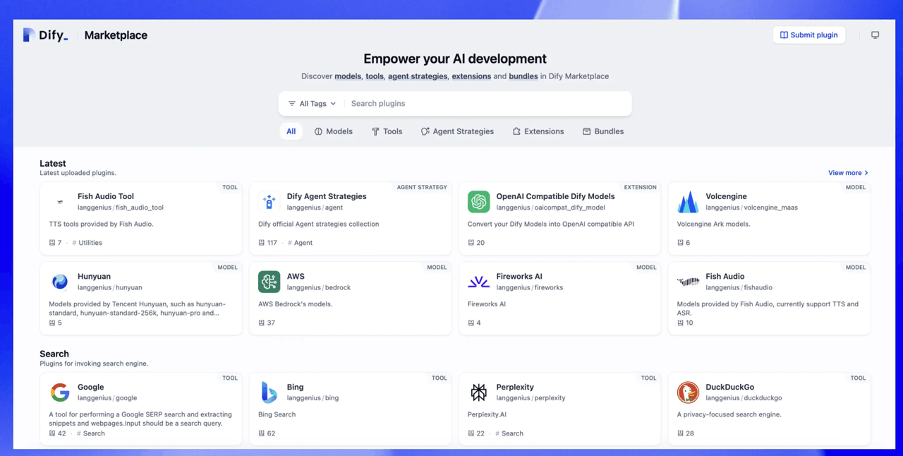Viewport: 903px width, 456px height.
Task: Open the All Tags dropdown
Action: click(x=312, y=104)
